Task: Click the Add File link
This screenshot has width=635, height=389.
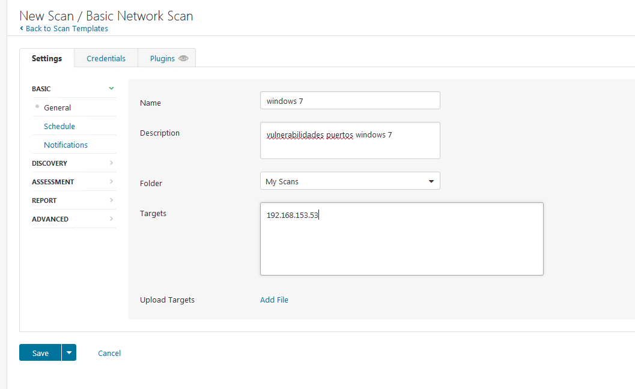Action: point(274,300)
